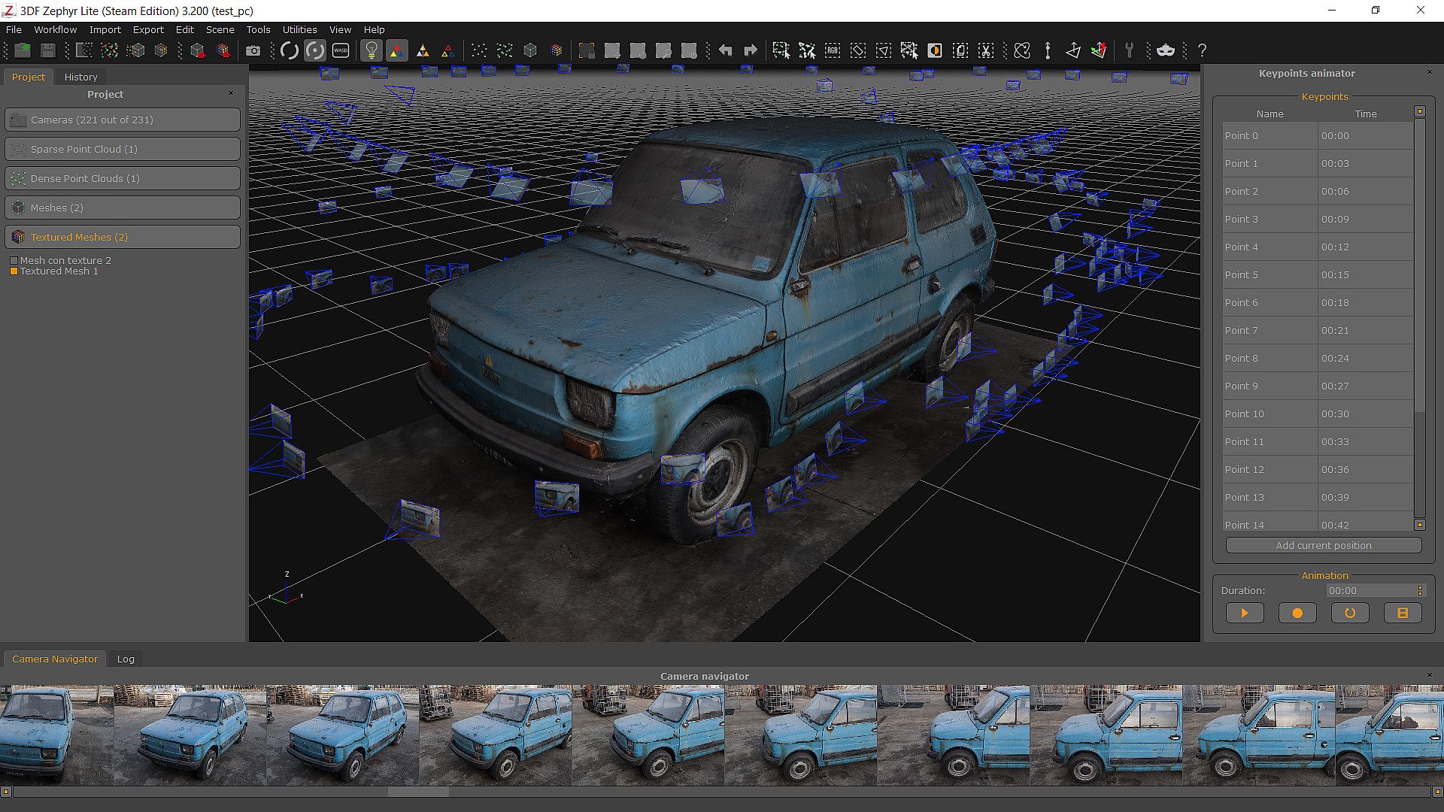Image resolution: width=1444 pixels, height=812 pixels.
Task: Click the undo arrow icon
Action: (725, 50)
